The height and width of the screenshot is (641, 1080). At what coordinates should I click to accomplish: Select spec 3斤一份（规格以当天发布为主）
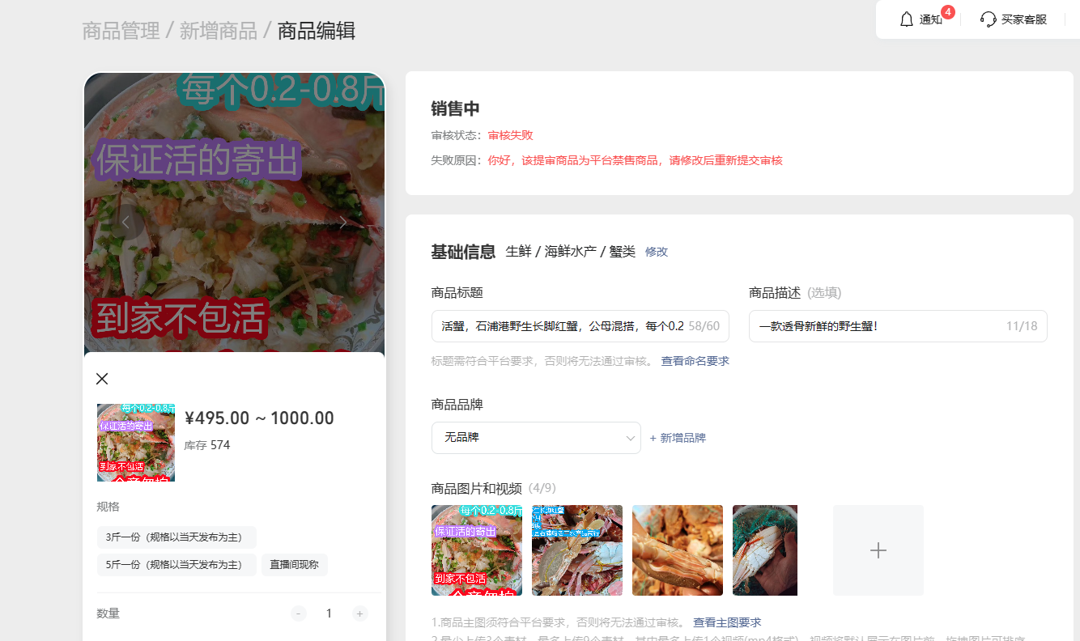[x=176, y=537]
